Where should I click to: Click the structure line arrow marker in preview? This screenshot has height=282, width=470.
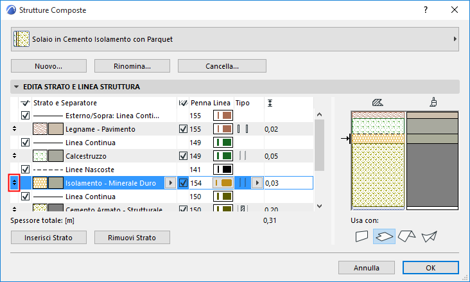click(345, 138)
